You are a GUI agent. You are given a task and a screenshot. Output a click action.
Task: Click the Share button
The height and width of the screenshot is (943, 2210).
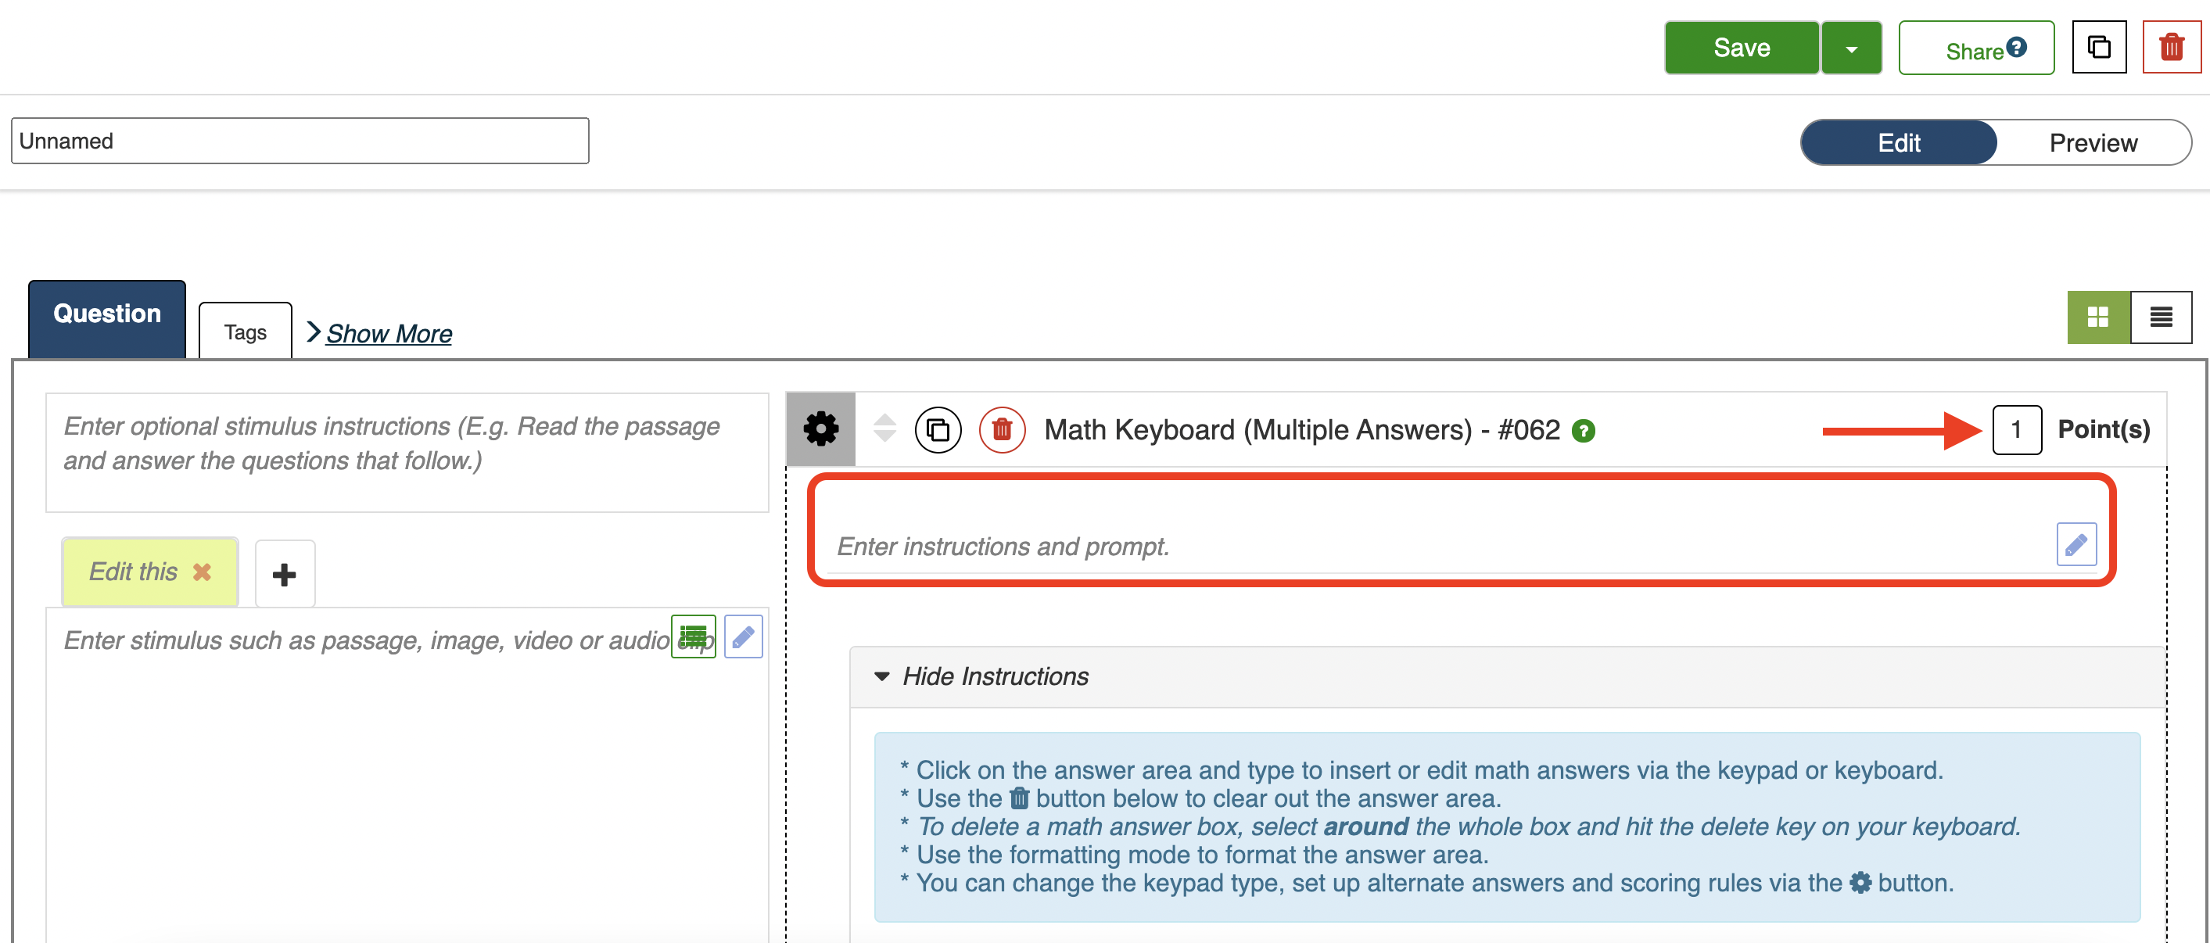[1975, 50]
